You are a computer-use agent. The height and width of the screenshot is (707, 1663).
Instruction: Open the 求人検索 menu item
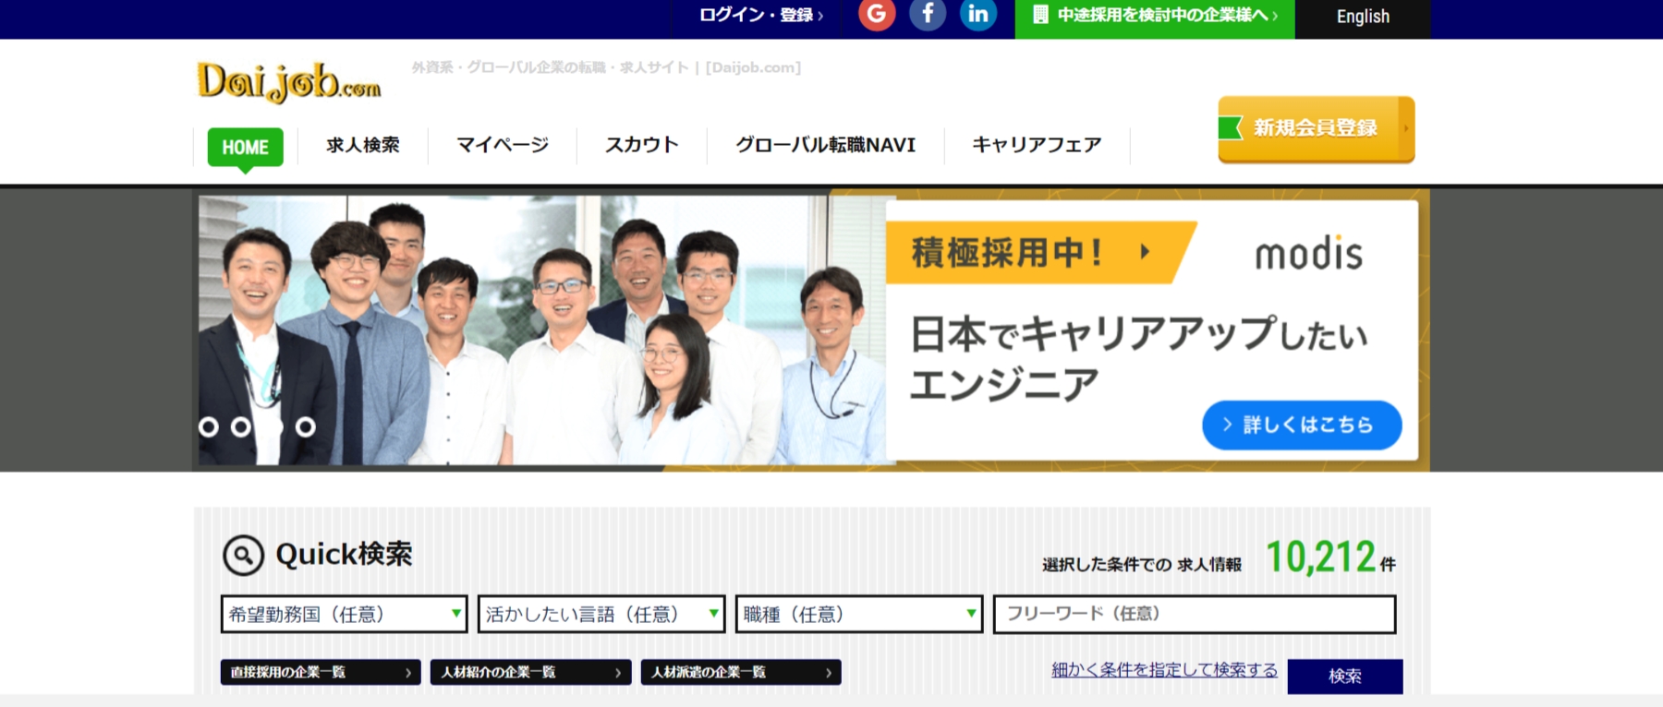pos(363,145)
